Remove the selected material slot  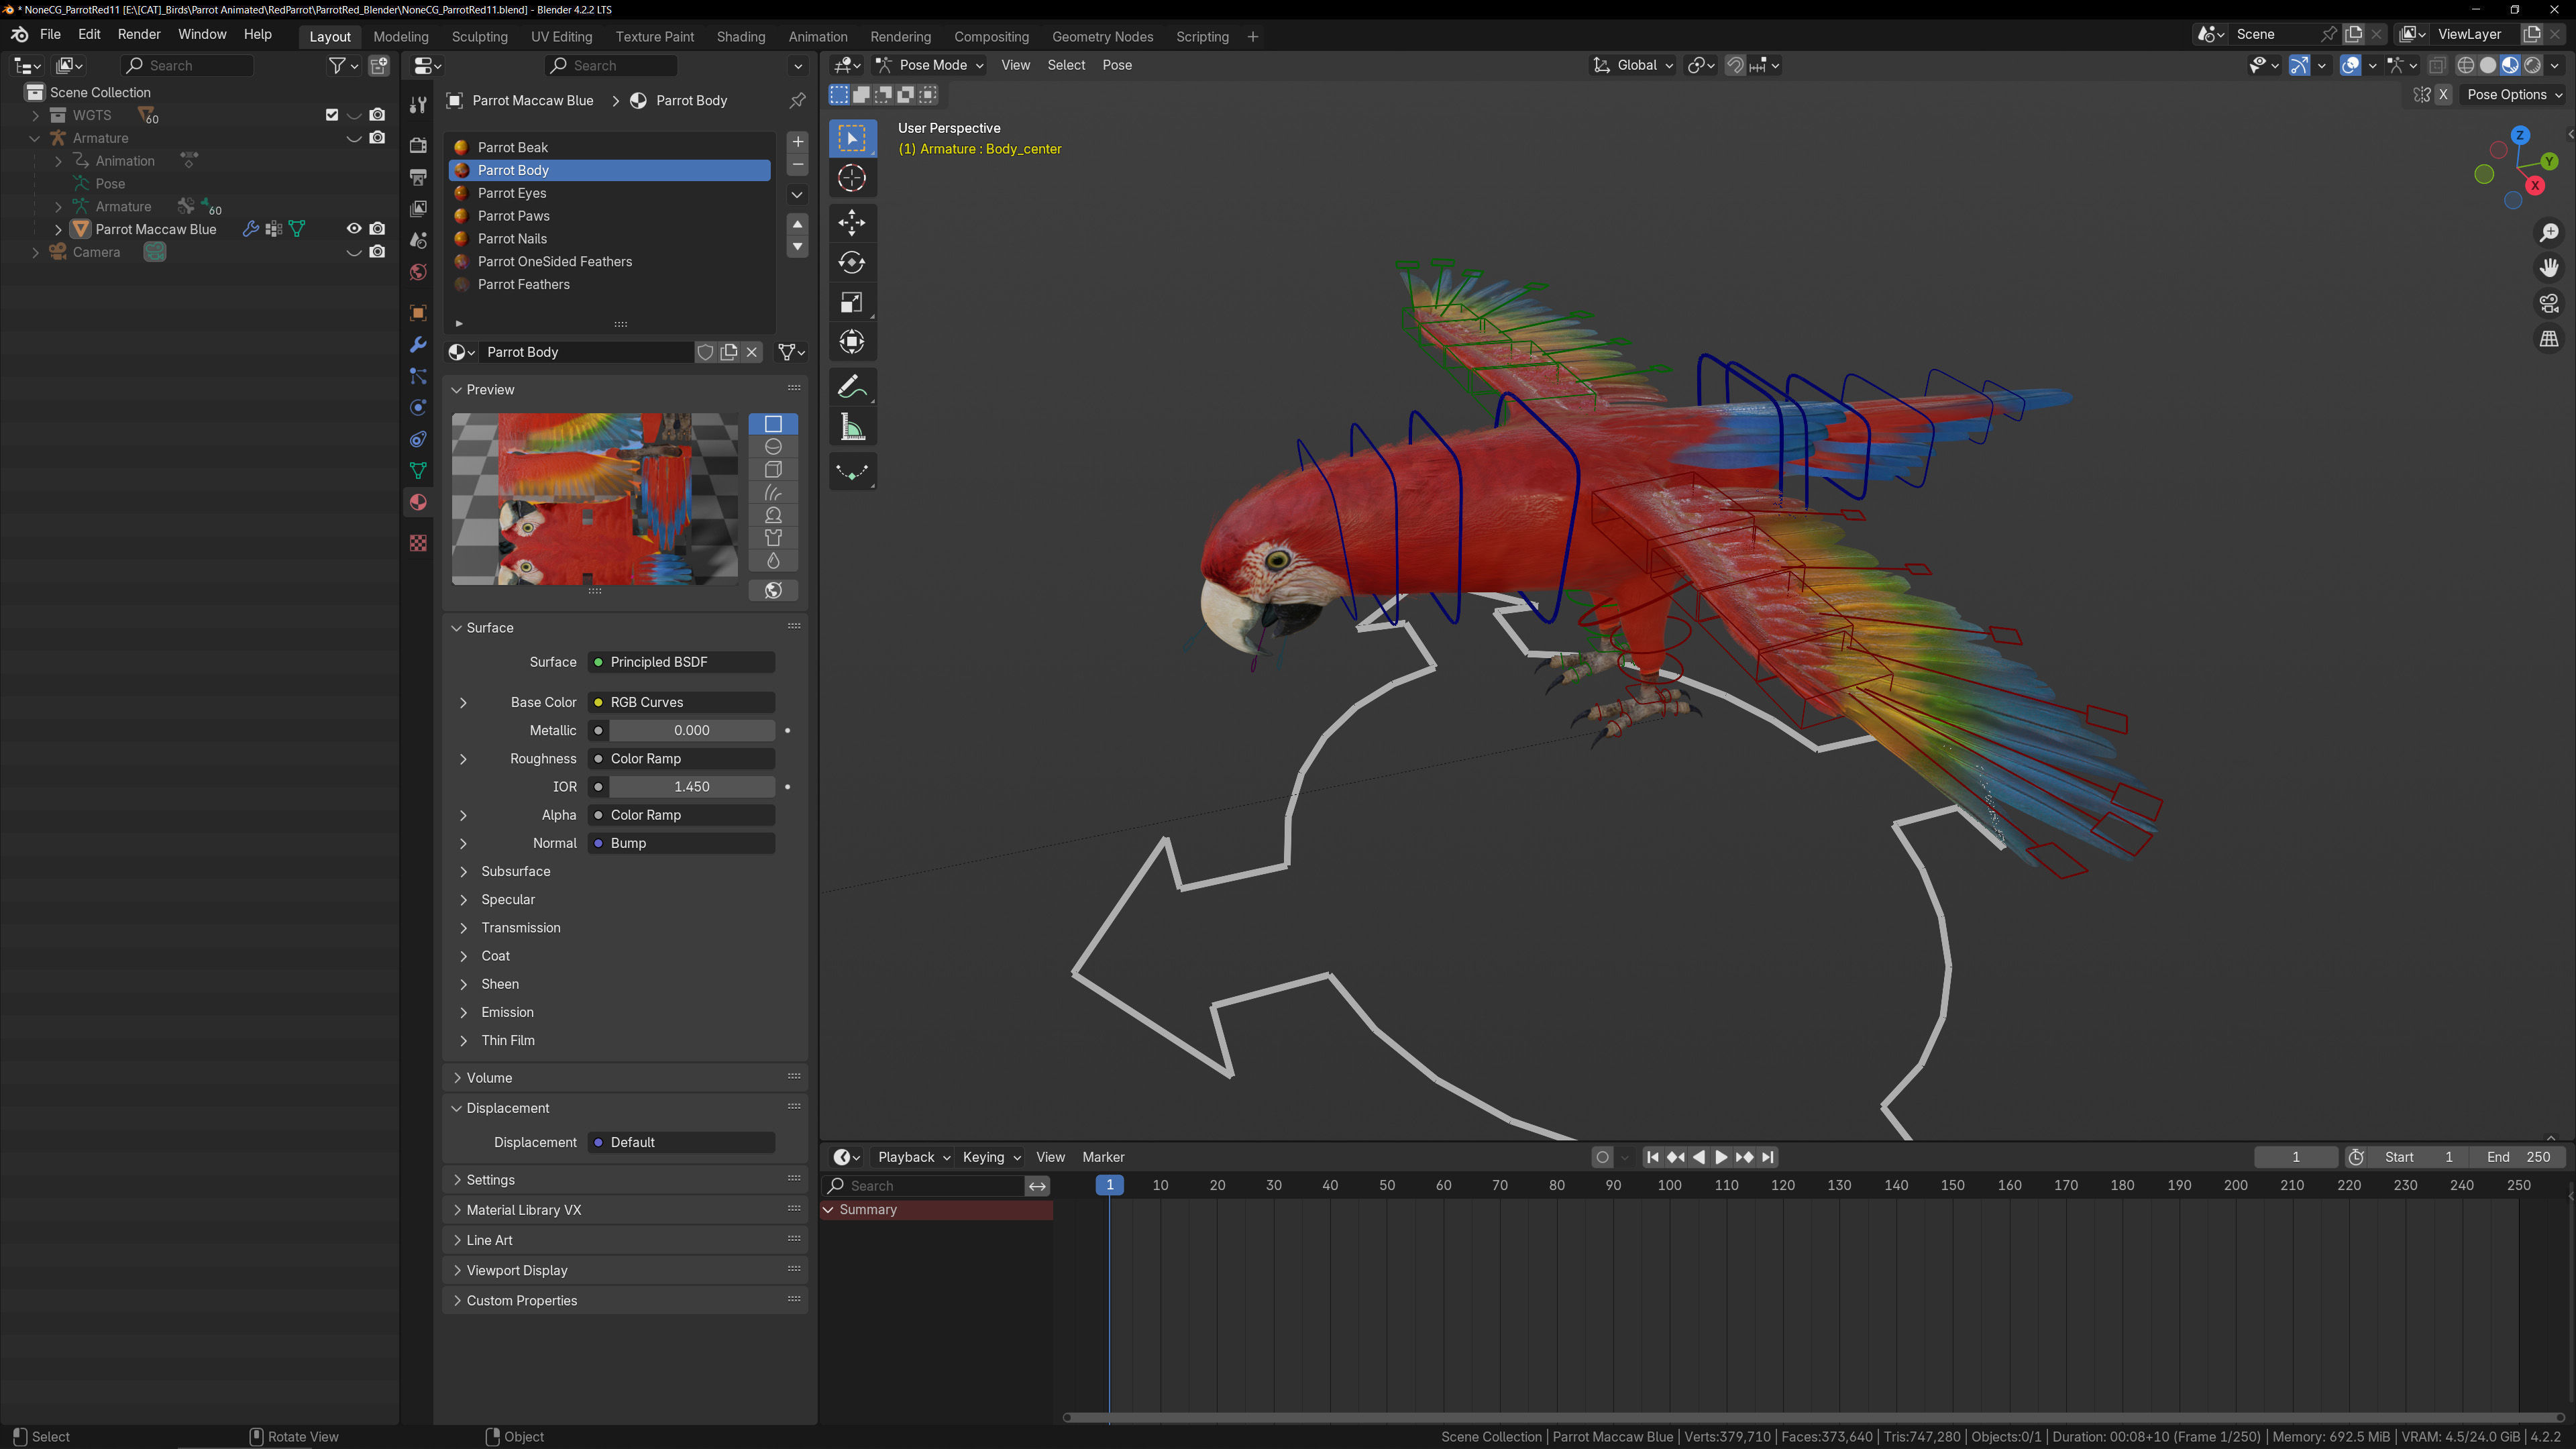797,165
